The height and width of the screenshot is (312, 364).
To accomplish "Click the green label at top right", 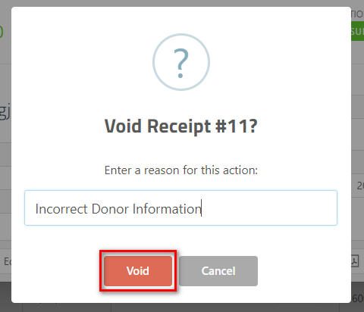I will tap(357, 31).
